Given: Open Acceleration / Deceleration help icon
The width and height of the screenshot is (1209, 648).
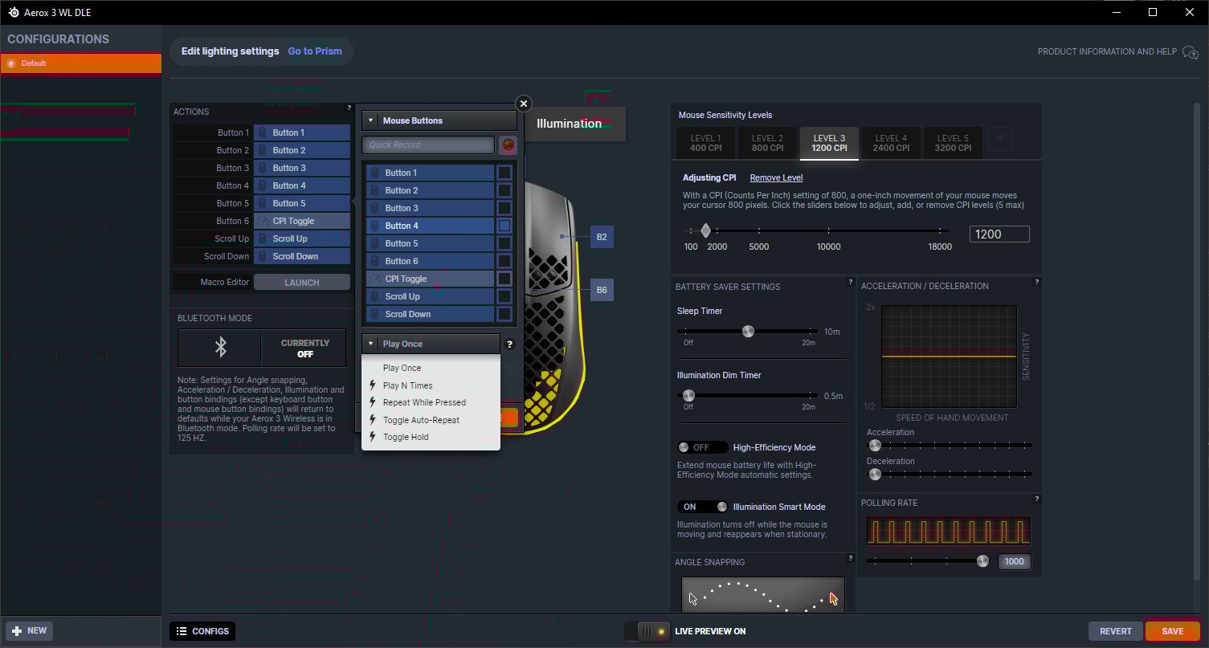Looking at the screenshot, I should point(1036,282).
